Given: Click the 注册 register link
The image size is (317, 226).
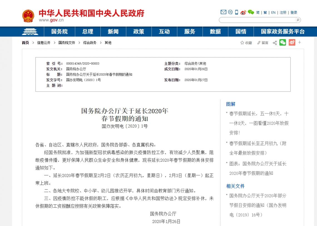Looking at the screenshot, I should 283,12.
